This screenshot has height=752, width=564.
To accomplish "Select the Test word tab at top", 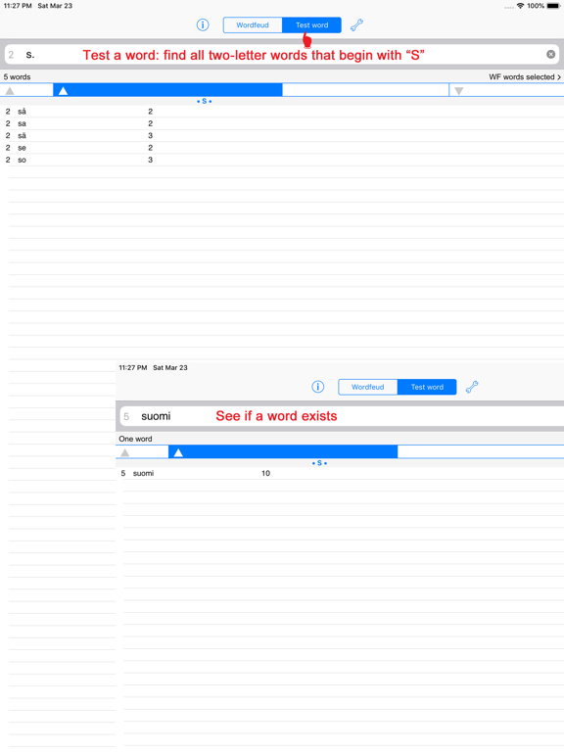I will click(311, 24).
